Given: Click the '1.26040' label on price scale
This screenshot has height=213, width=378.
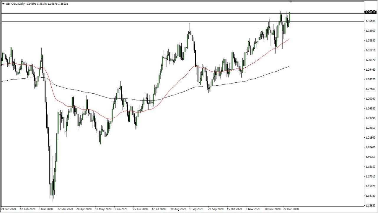Looking at the screenshot, I should coord(371,99).
